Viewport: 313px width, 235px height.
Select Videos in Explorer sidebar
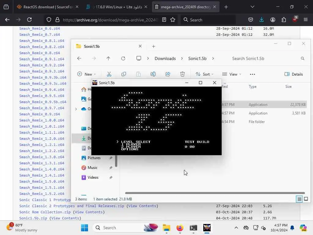tap(93, 177)
